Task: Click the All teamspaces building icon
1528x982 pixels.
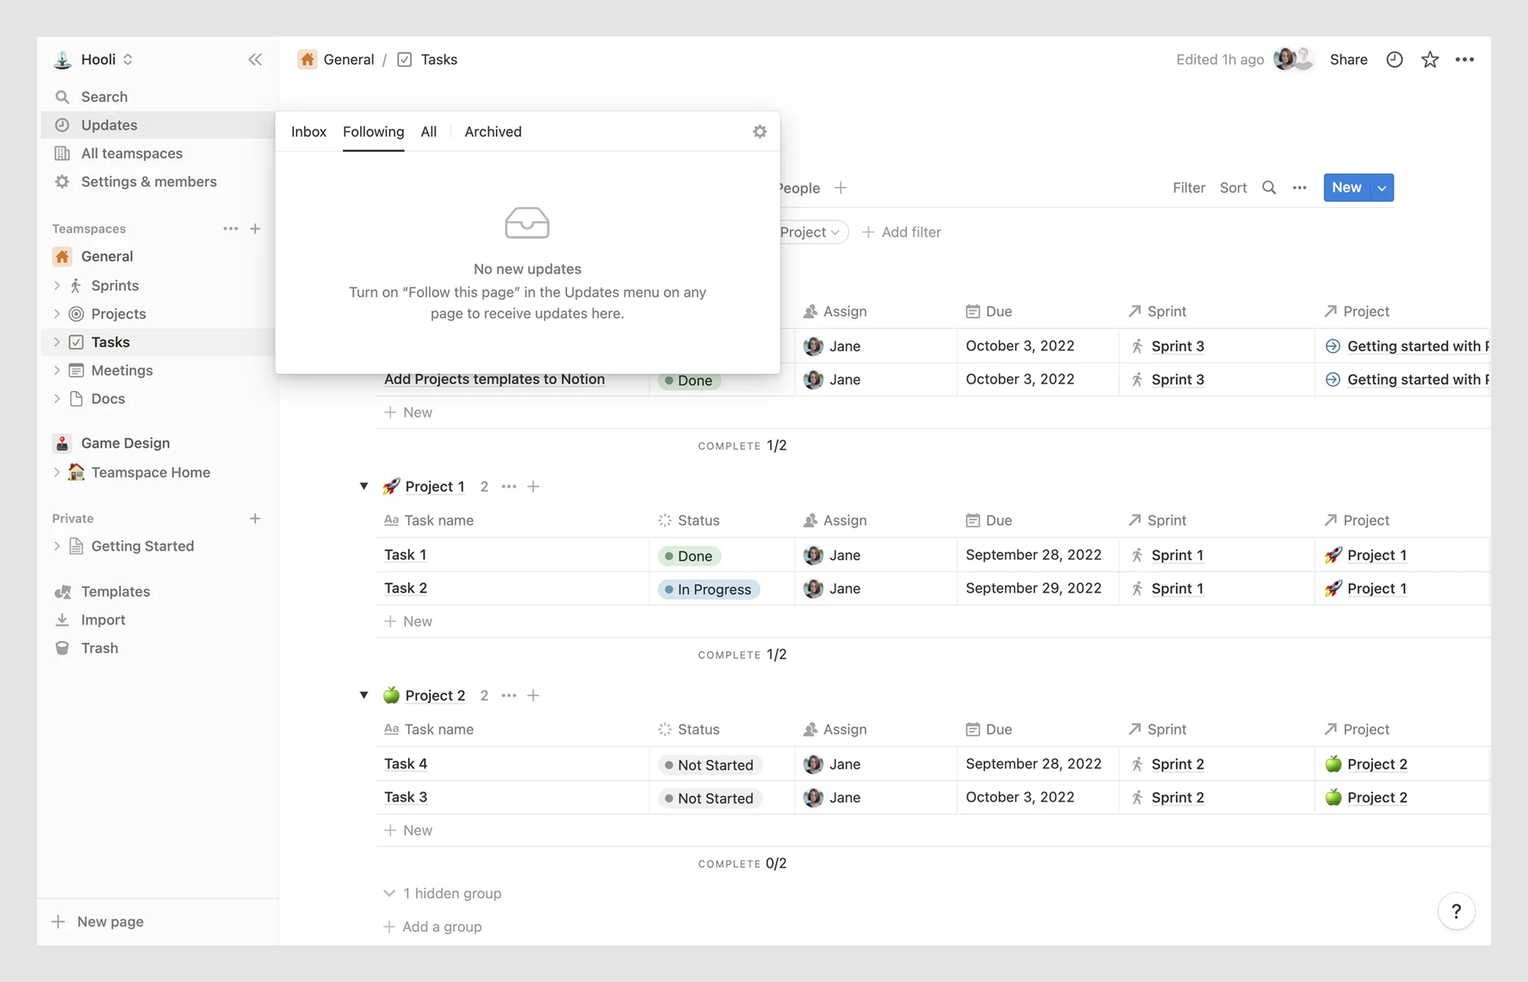Action: point(62,153)
